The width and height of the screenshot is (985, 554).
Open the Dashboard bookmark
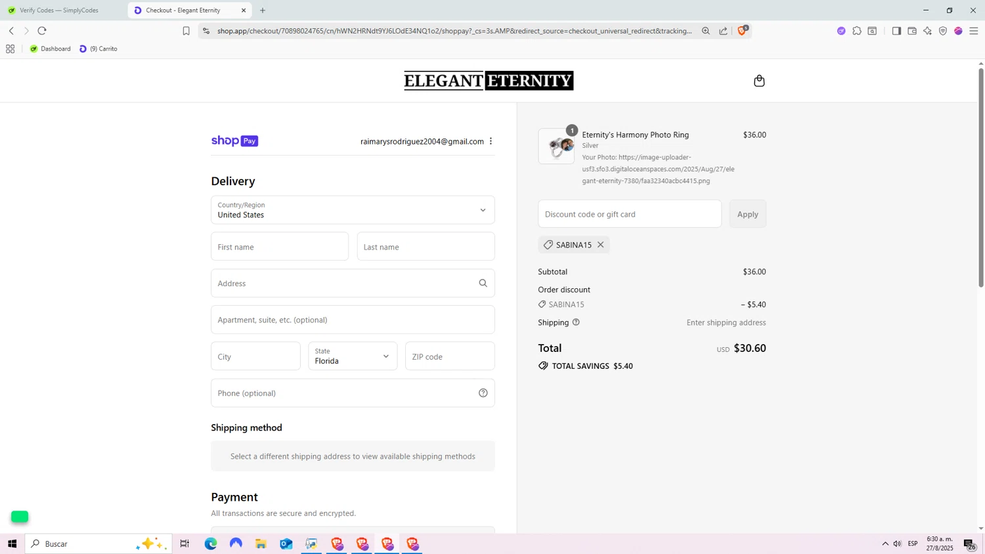(x=50, y=49)
